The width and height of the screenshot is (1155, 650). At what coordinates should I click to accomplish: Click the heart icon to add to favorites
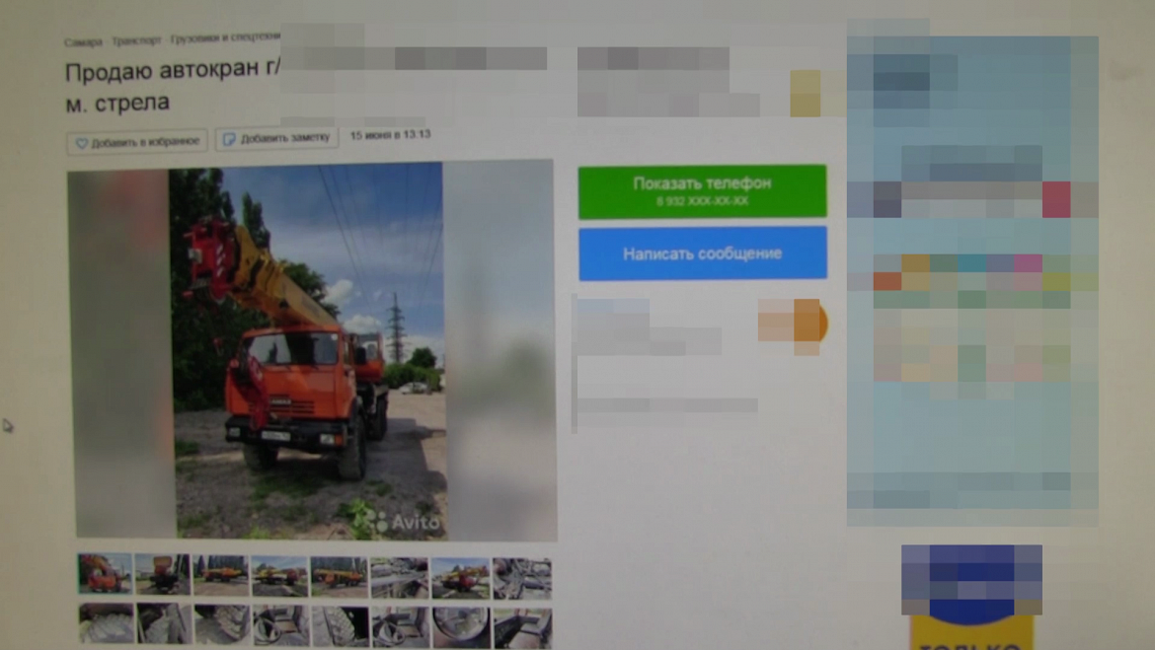pos(82,143)
